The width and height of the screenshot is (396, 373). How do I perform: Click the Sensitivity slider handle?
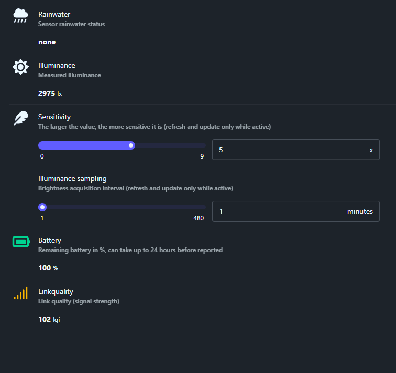pyautogui.click(x=131, y=145)
